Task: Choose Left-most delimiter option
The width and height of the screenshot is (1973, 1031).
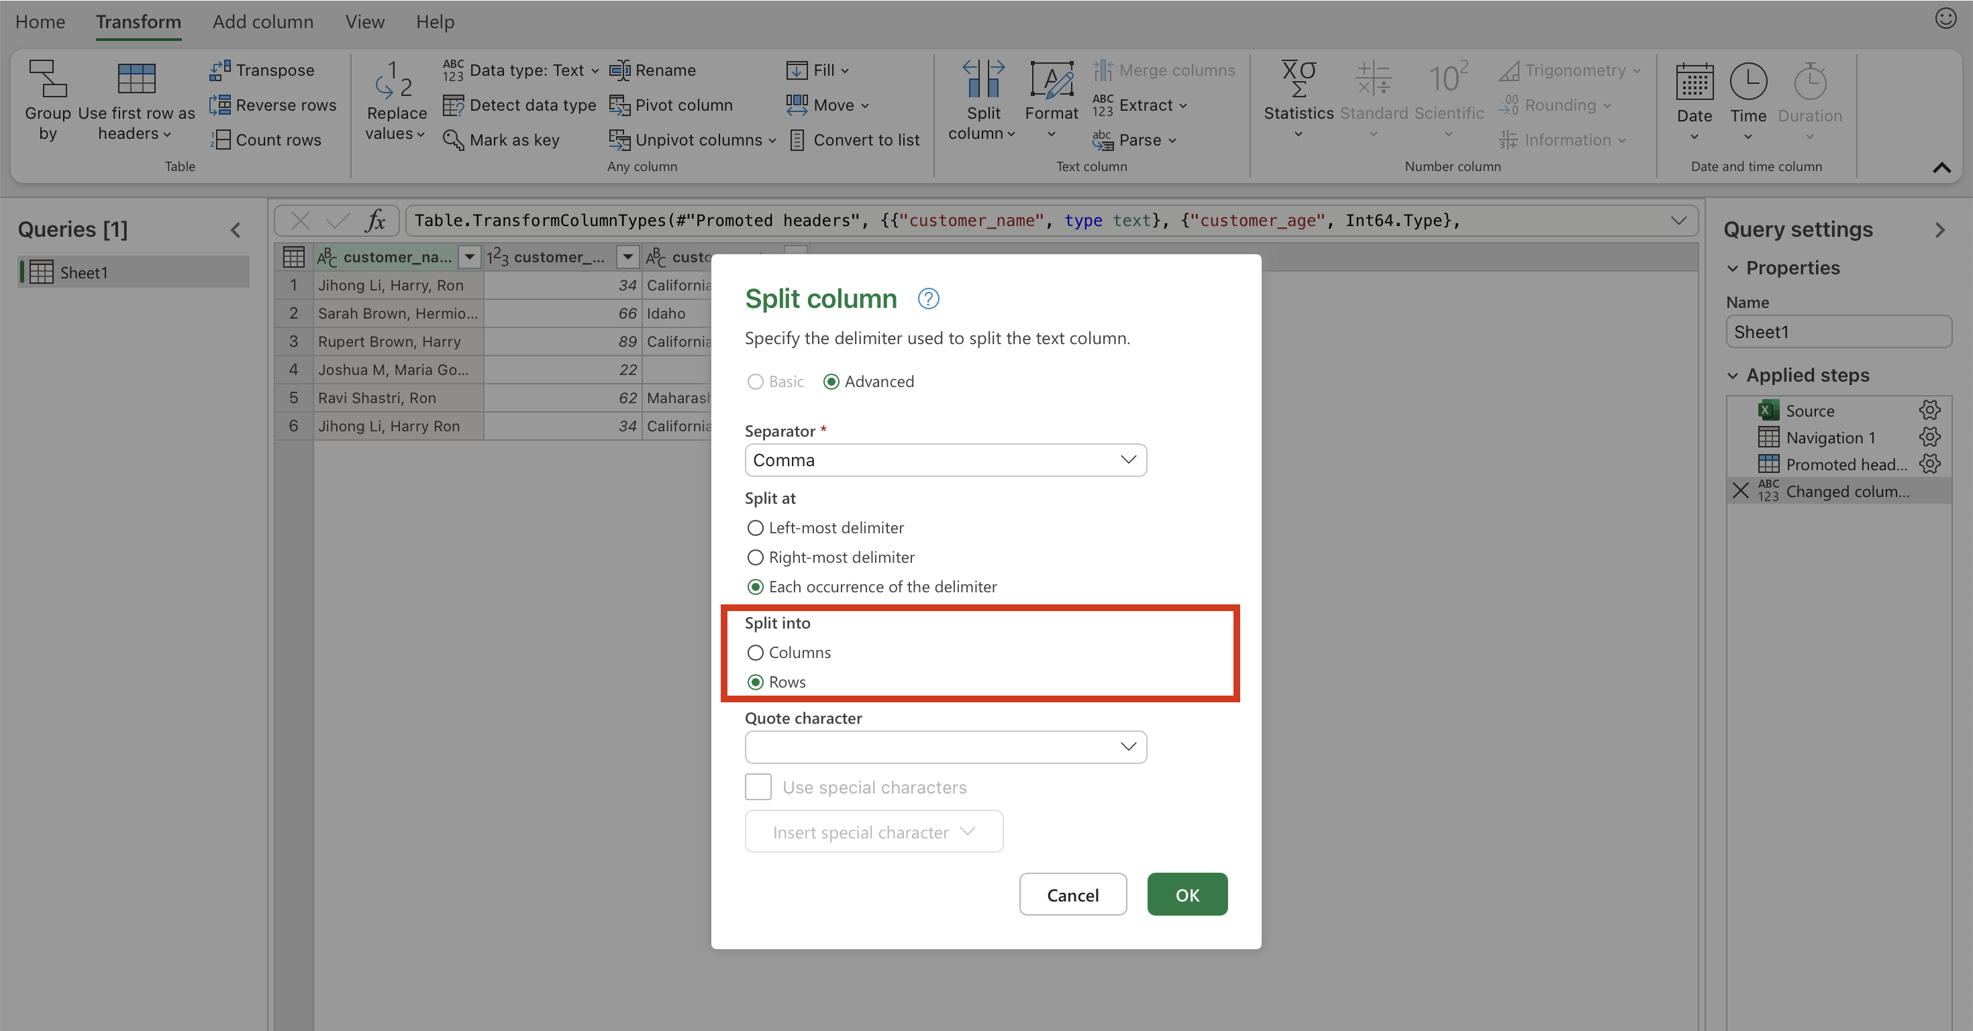Action: coord(755,527)
